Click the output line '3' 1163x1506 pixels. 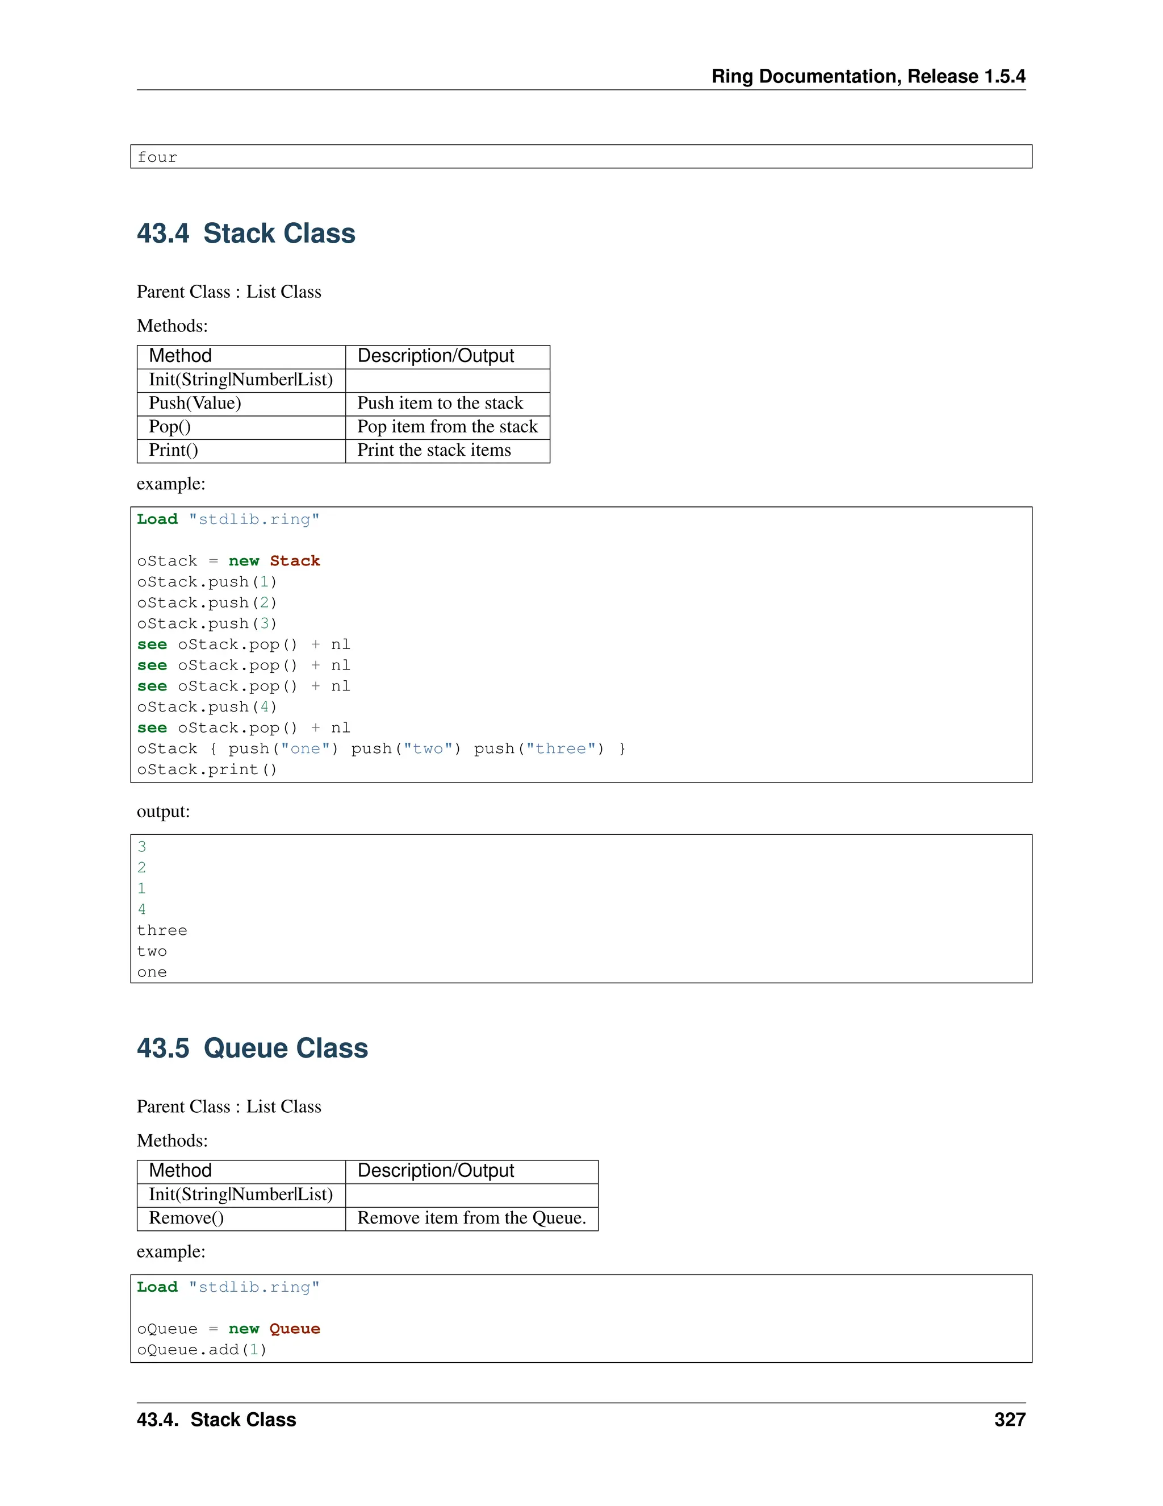pyautogui.click(x=141, y=847)
